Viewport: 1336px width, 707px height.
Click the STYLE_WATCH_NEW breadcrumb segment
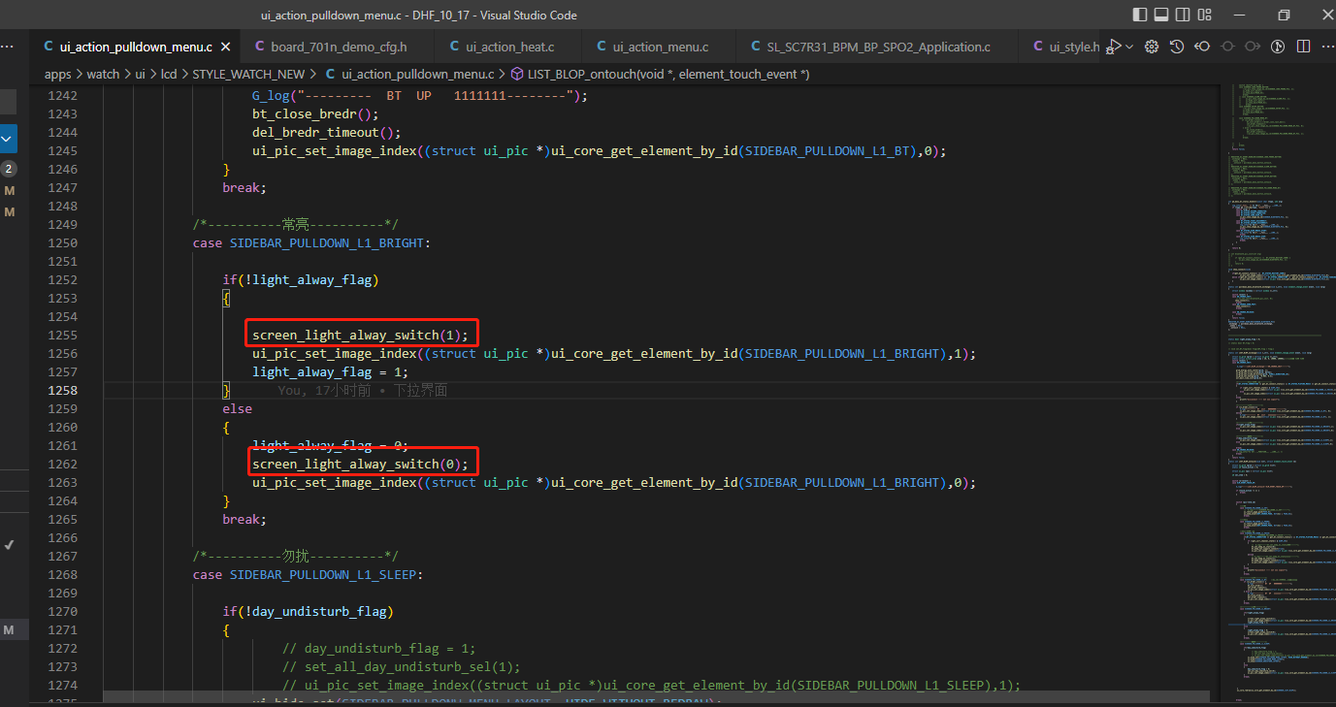(x=248, y=74)
